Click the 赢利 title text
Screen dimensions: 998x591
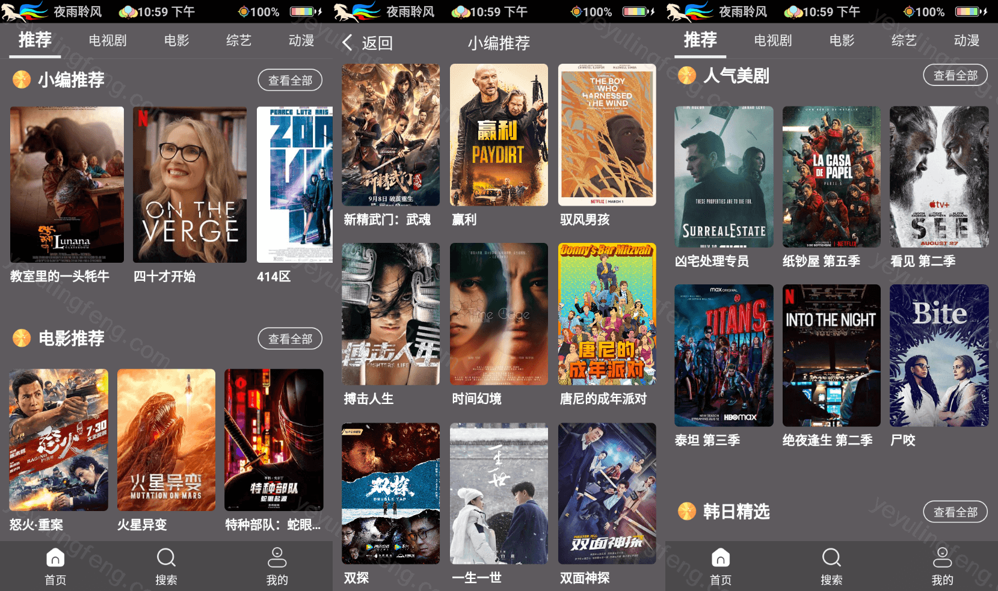[x=464, y=220]
